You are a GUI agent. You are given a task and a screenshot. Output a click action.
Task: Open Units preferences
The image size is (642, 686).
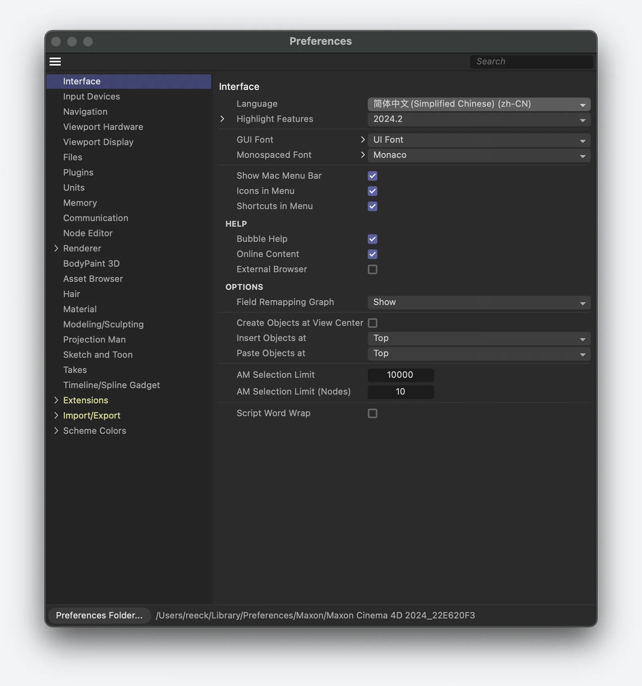coord(73,188)
